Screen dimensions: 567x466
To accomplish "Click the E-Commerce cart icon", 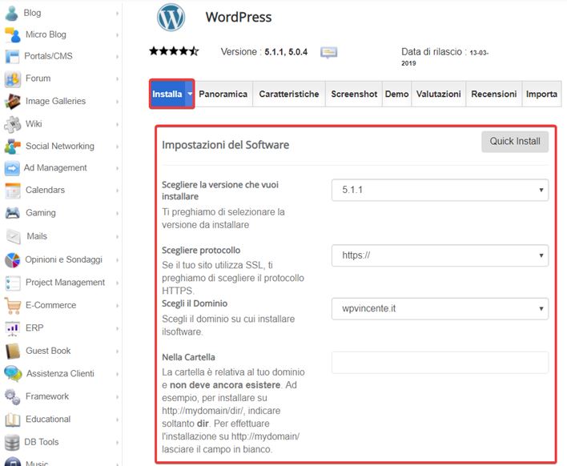I will coord(13,306).
